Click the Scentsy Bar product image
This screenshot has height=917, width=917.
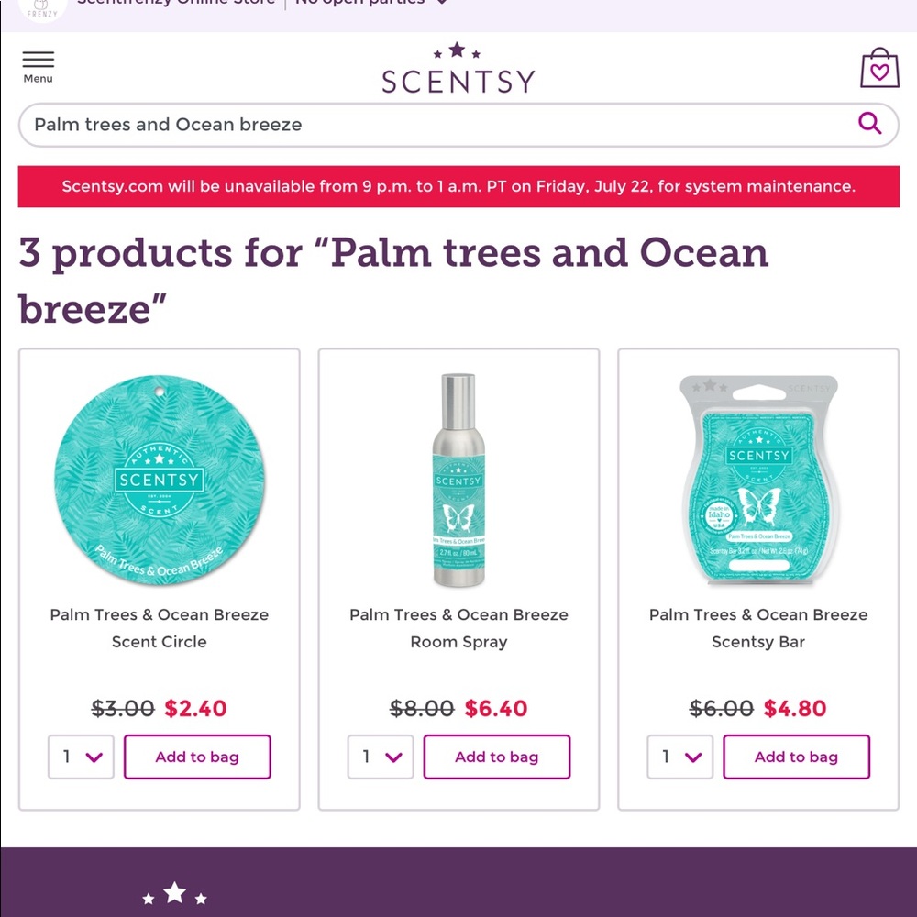point(757,477)
